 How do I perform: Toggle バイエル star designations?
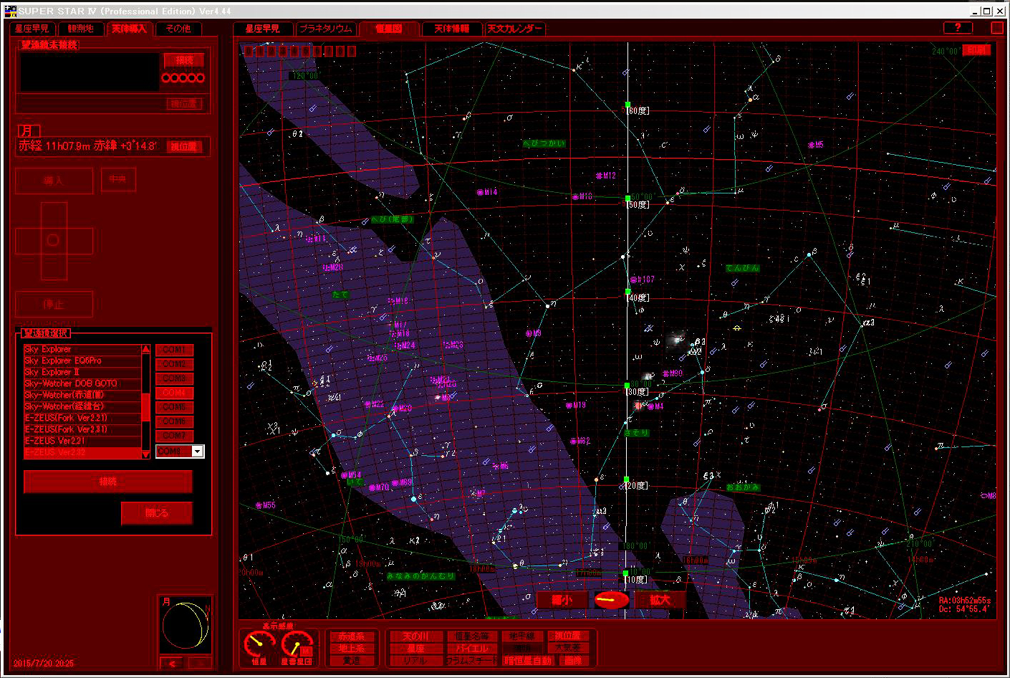pos(472,649)
